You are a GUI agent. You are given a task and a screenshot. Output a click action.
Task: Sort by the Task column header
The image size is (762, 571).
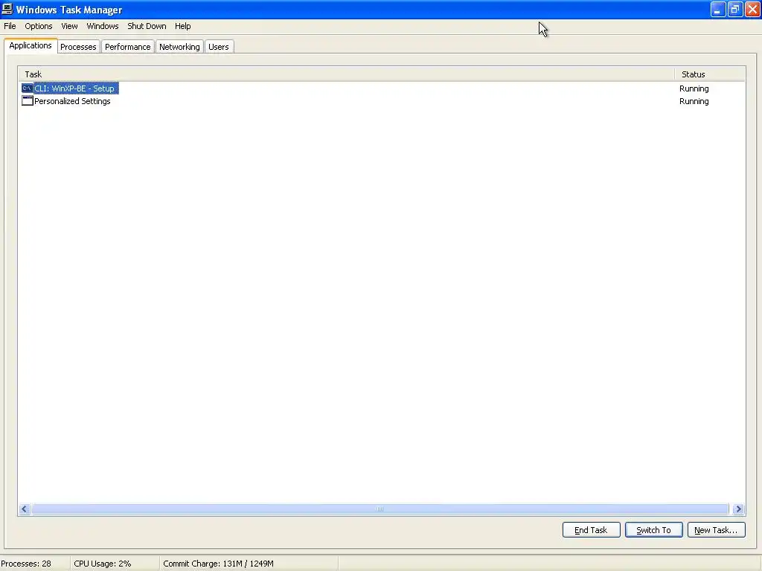[347, 74]
